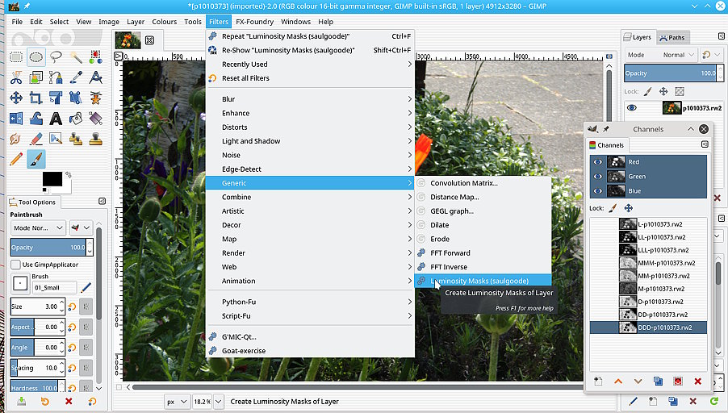
Task: Enable the Use GimpApplicator checkbox
Action: pos(16,265)
